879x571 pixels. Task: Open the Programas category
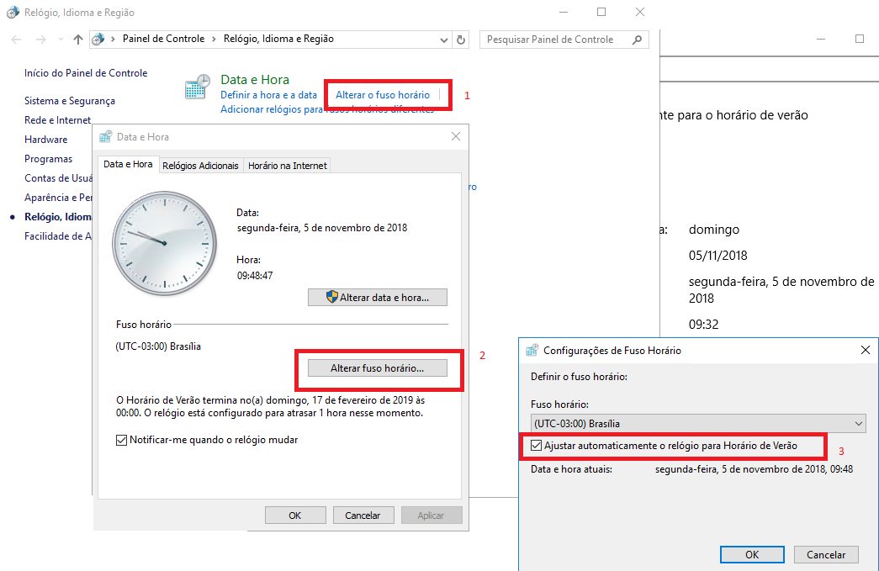(48, 159)
